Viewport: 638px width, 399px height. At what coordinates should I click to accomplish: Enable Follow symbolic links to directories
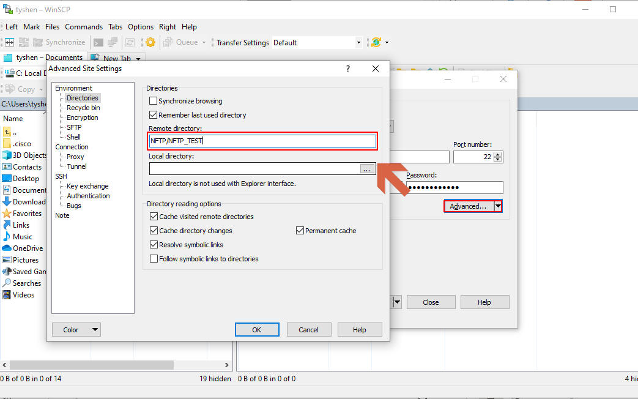[154, 259]
